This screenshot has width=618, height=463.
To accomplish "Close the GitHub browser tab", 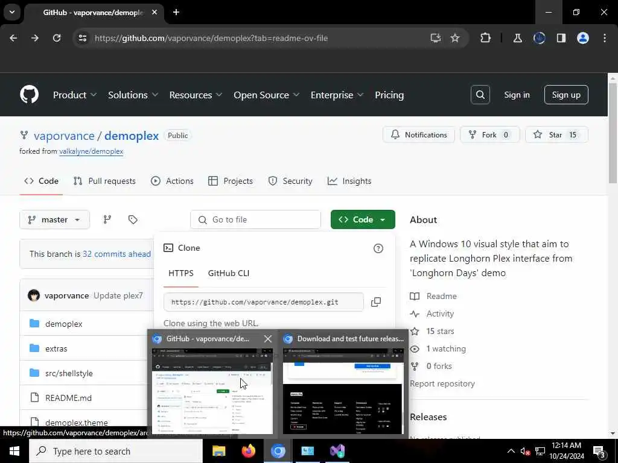I will pos(154,12).
